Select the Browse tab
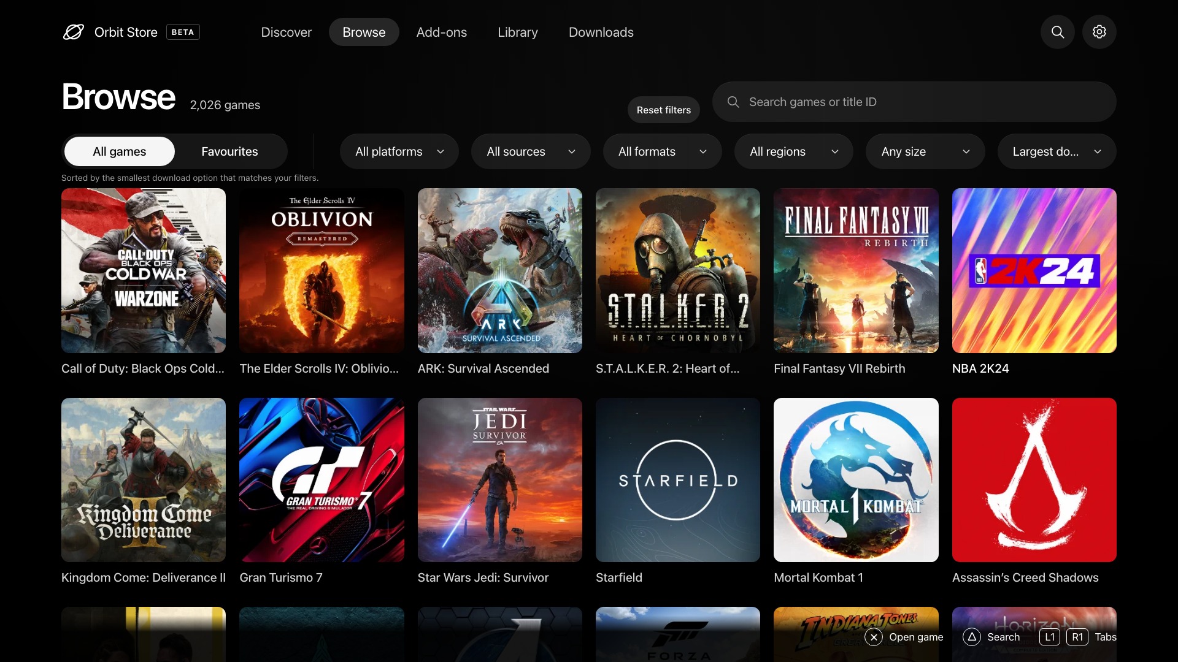This screenshot has width=1178, height=662. [364, 32]
